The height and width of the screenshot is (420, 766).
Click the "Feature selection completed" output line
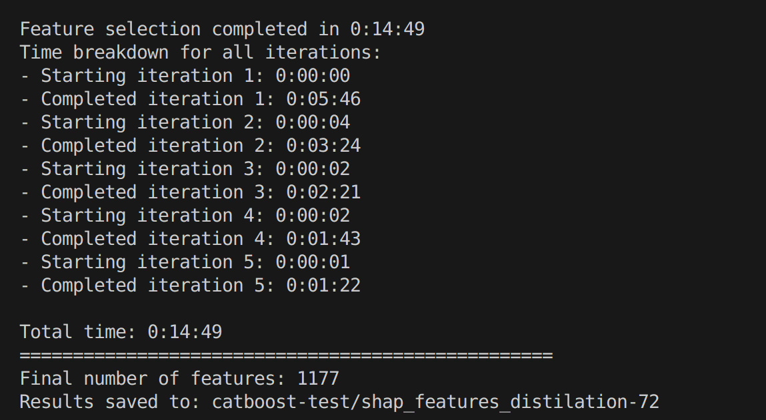pos(222,29)
